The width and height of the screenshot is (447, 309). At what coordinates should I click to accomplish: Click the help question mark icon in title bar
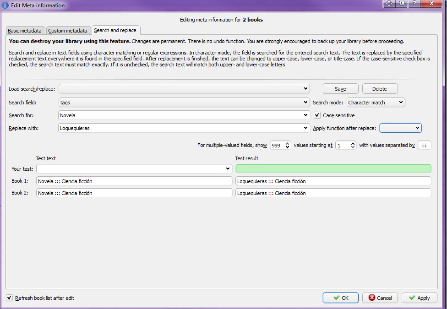[414, 3]
